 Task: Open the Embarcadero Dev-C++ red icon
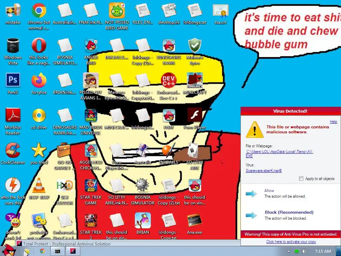coord(169,80)
